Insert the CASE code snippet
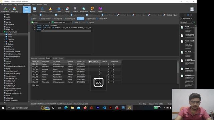The height and width of the screenshot is (120, 214). click(188, 29)
